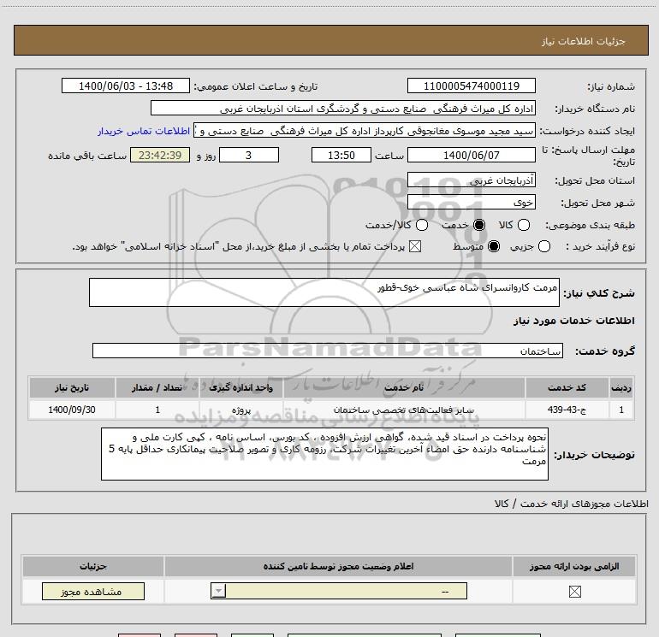Click general need description text box
This screenshot has width=659, height=637.
coord(324,292)
